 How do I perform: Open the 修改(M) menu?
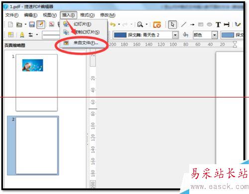click(108, 15)
